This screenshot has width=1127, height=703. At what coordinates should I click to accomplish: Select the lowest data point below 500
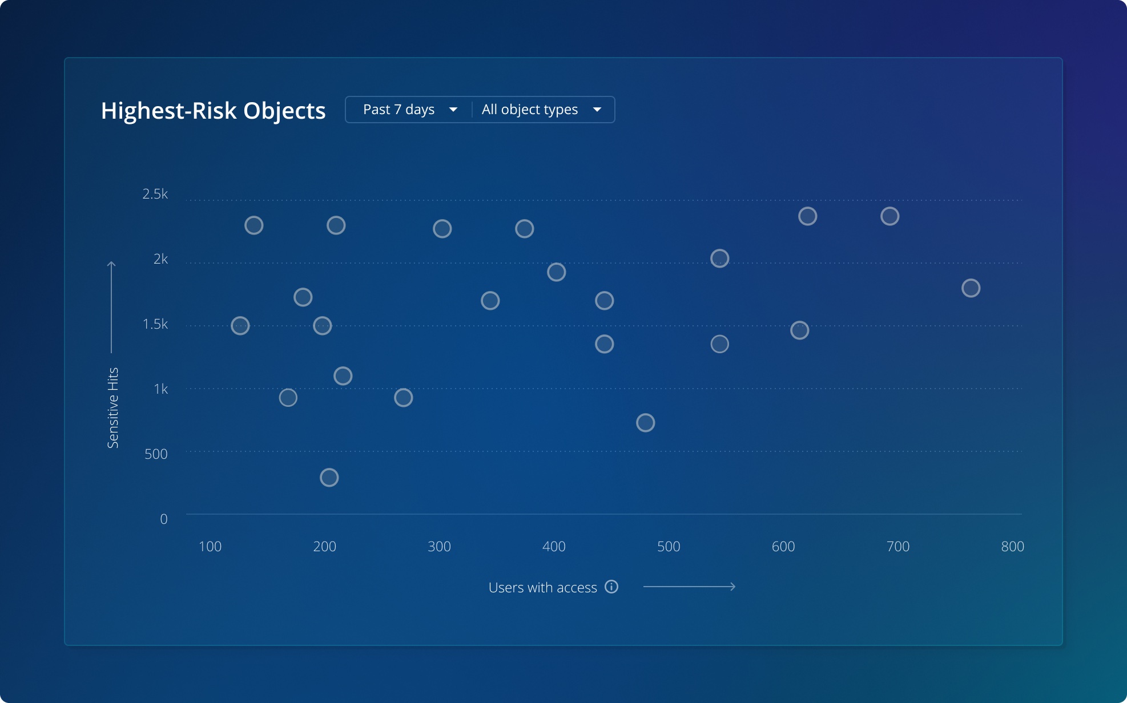tap(329, 478)
